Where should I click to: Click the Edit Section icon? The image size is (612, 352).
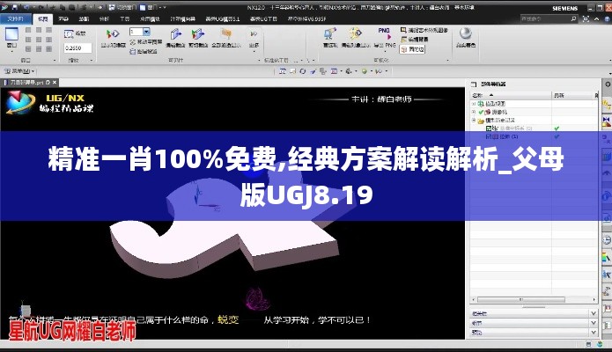[x=175, y=34]
